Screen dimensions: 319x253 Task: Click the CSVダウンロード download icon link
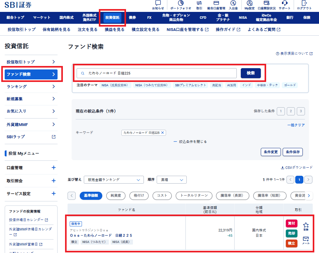(x=296, y=168)
